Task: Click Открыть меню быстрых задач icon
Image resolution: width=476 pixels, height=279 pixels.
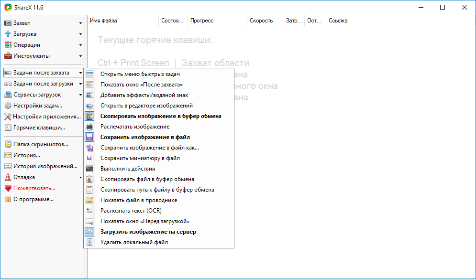Action: (89, 74)
